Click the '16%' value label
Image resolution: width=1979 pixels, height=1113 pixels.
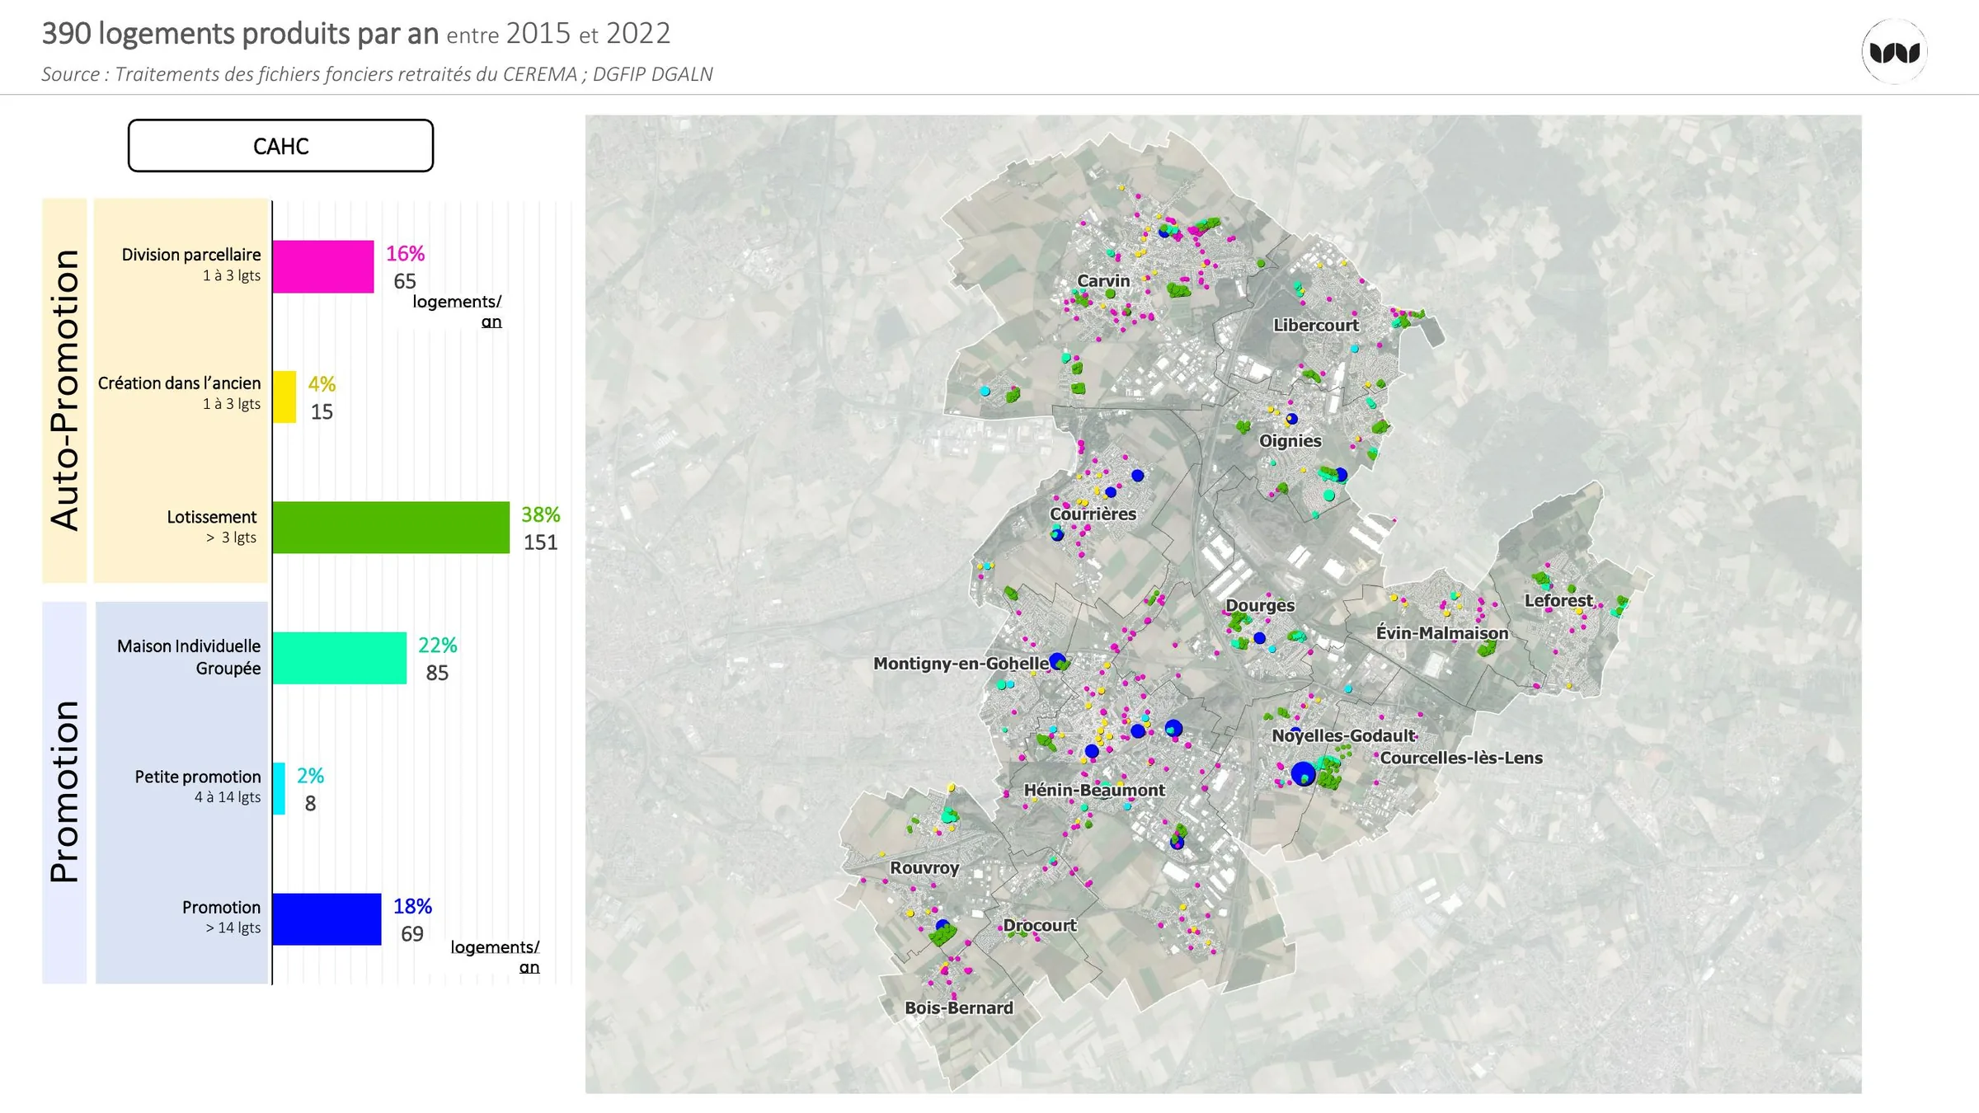[406, 253]
